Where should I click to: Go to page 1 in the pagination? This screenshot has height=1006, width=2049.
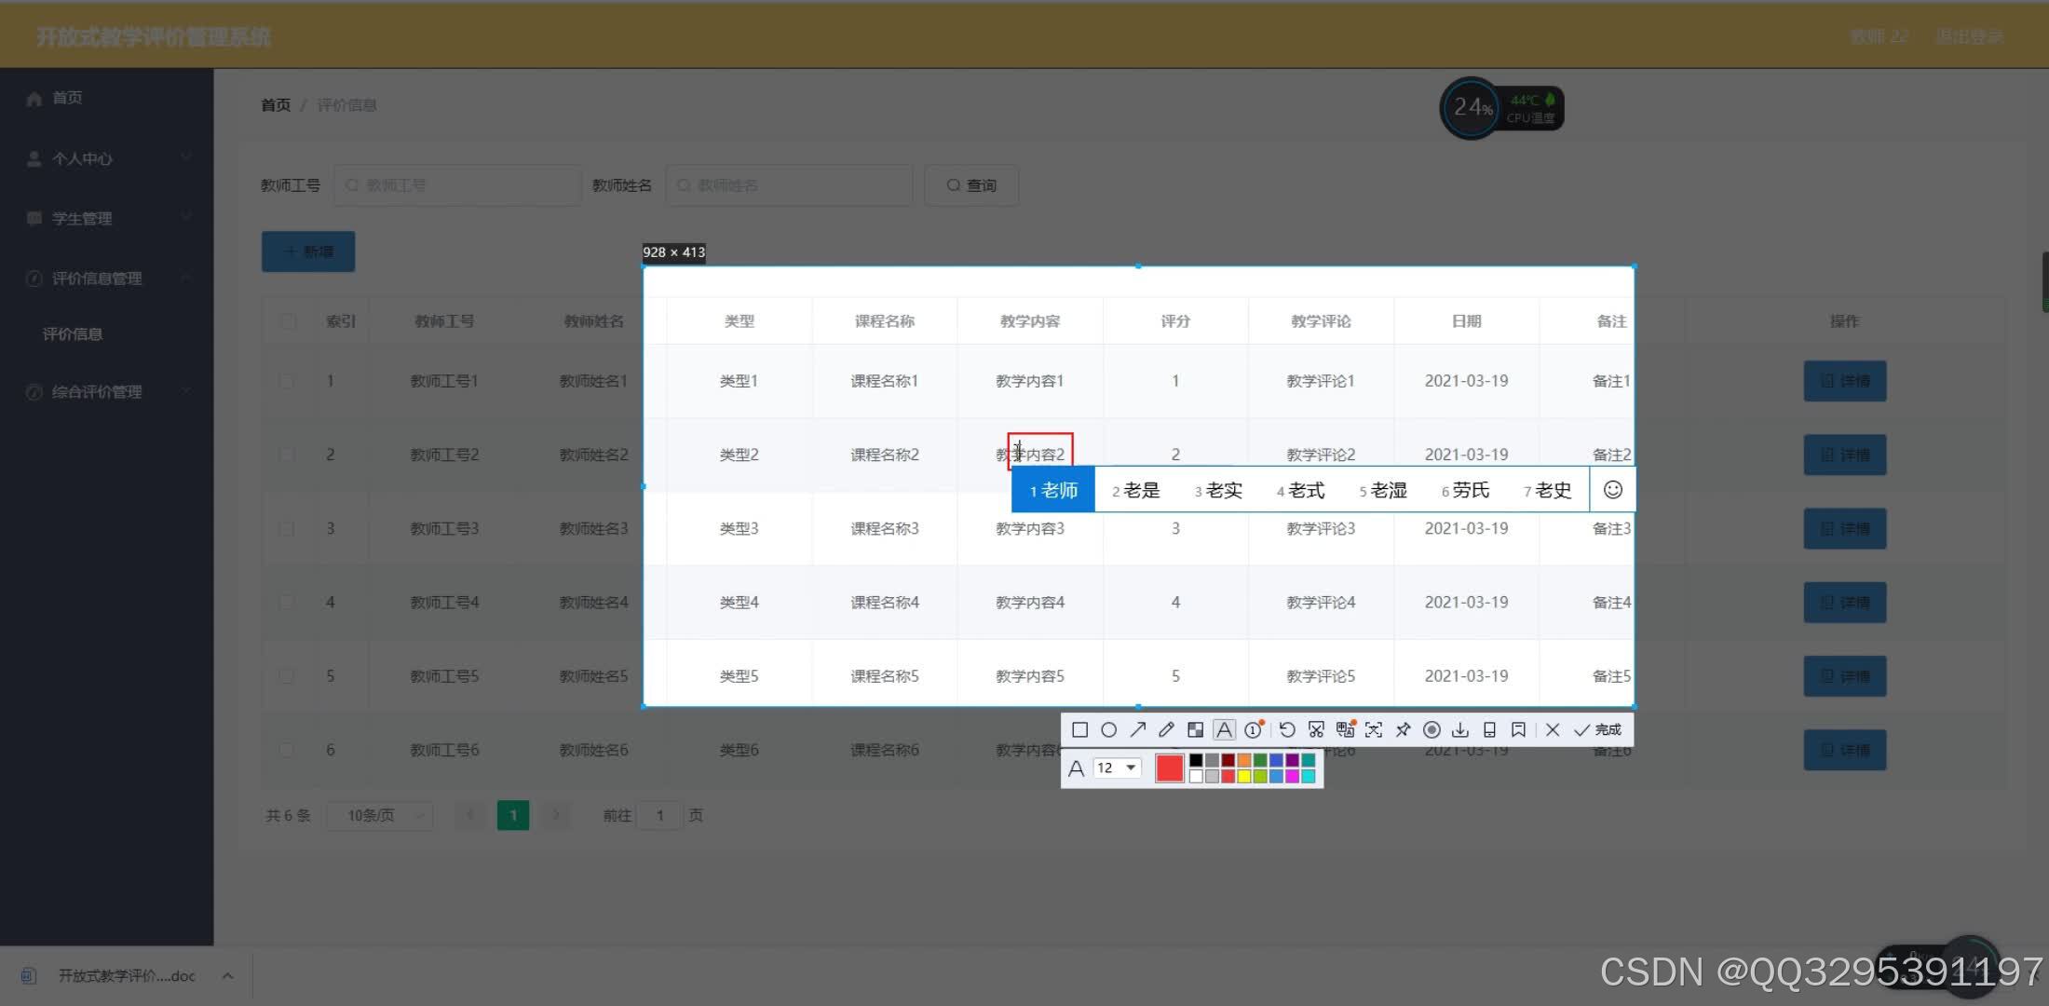(513, 815)
